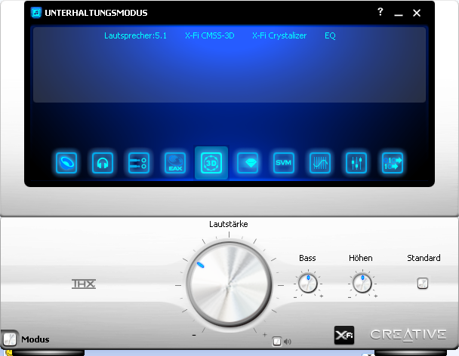
Task: Open the help question mark
Action: tap(380, 12)
